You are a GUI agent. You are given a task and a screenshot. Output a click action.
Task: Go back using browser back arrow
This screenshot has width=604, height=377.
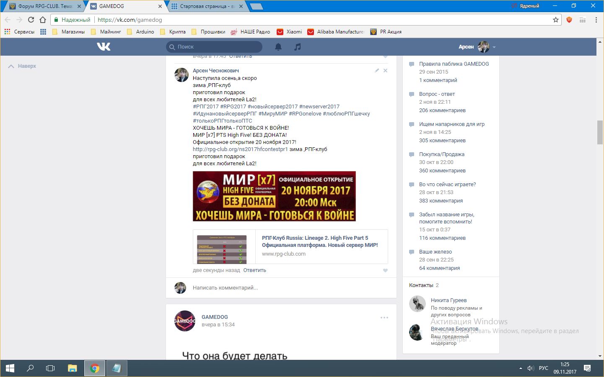(x=8, y=20)
